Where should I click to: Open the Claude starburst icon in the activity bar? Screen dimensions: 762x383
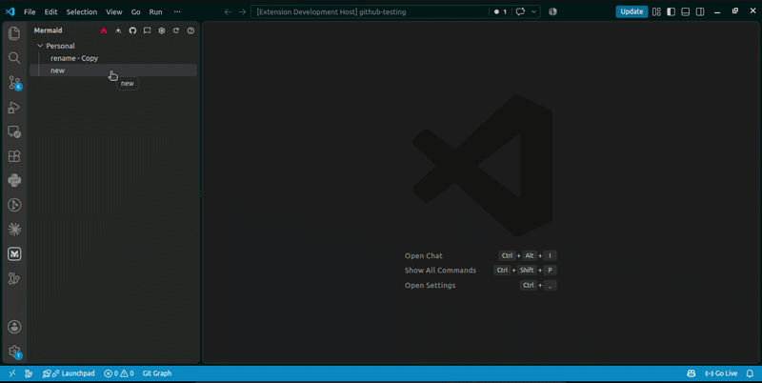pyautogui.click(x=14, y=230)
